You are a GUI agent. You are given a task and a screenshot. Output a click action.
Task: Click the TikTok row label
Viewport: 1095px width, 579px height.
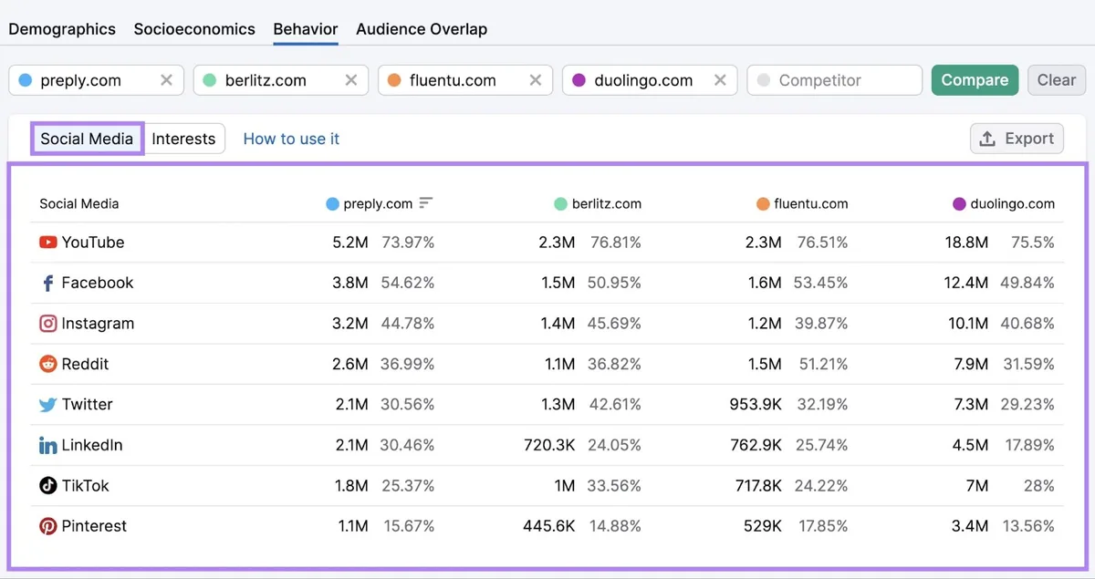point(86,486)
